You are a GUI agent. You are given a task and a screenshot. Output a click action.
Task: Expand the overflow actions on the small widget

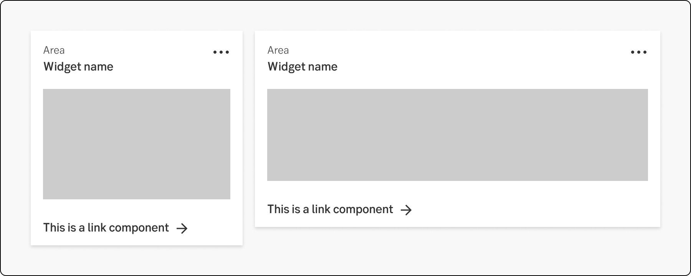pyautogui.click(x=221, y=52)
